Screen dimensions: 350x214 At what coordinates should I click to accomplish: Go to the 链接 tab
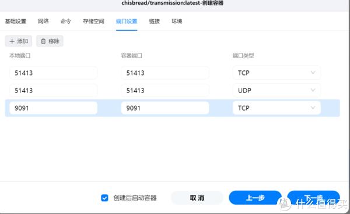click(155, 22)
